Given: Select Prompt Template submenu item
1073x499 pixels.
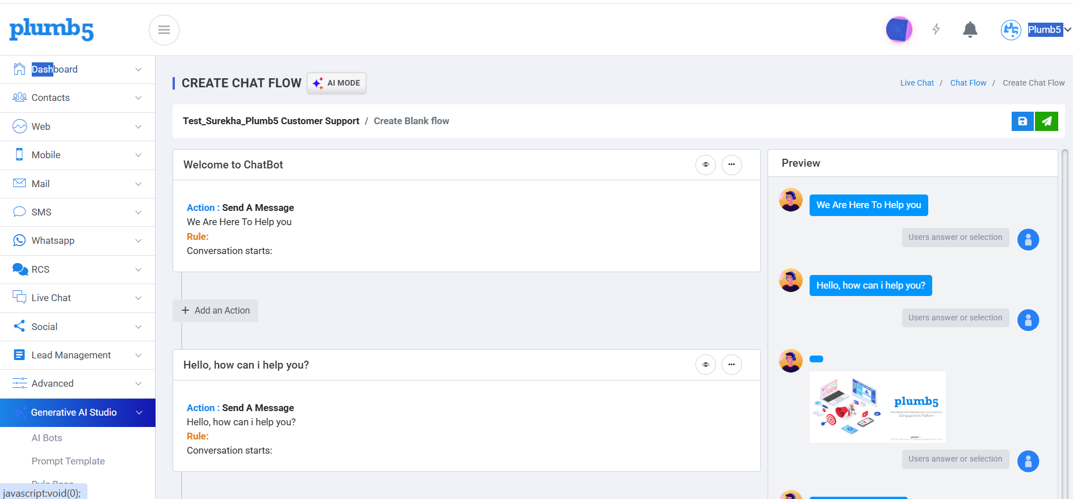Looking at the screenshot, I should coord(68,461).
